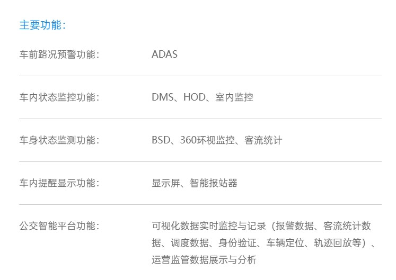Click the 运营监管数据展示与分析 line
This screenshot has width=396, height=280.
point(204,260)
